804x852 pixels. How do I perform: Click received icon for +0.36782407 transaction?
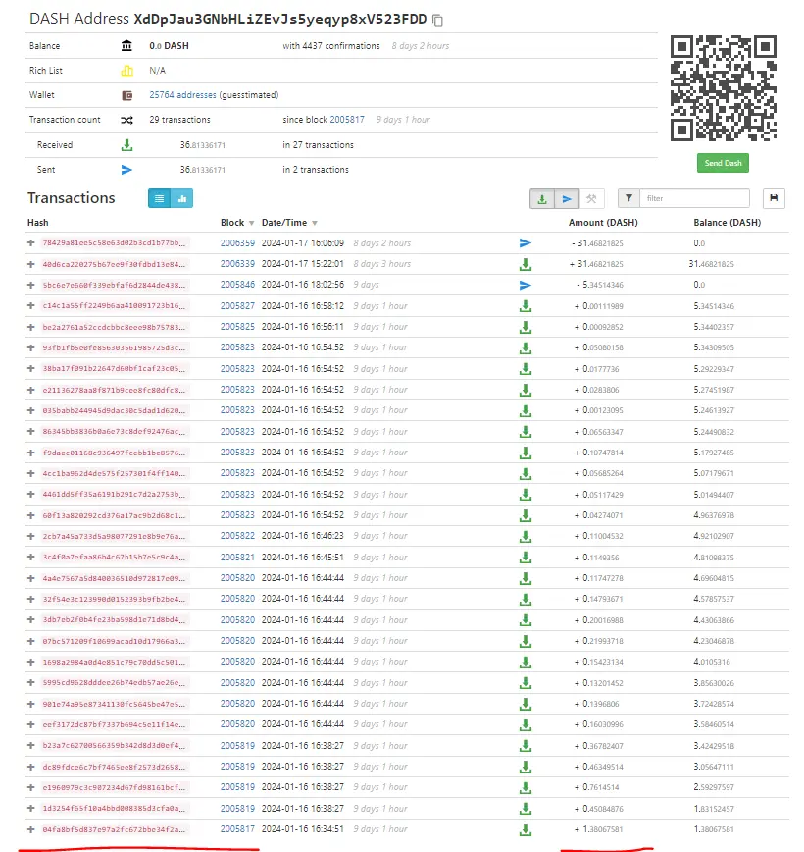(x=525, y=746)
